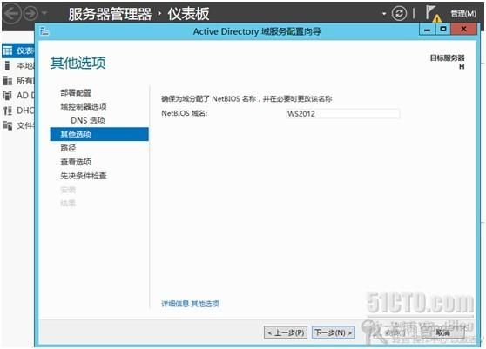
Task: Click 下一步(N) next button
Action: pos(334,332)
